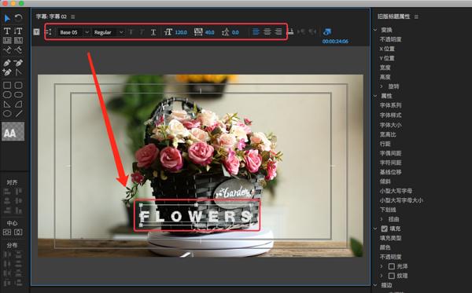Select the arrow Selection tool
This screenshot has height=293, width=472.
(7, 18)
